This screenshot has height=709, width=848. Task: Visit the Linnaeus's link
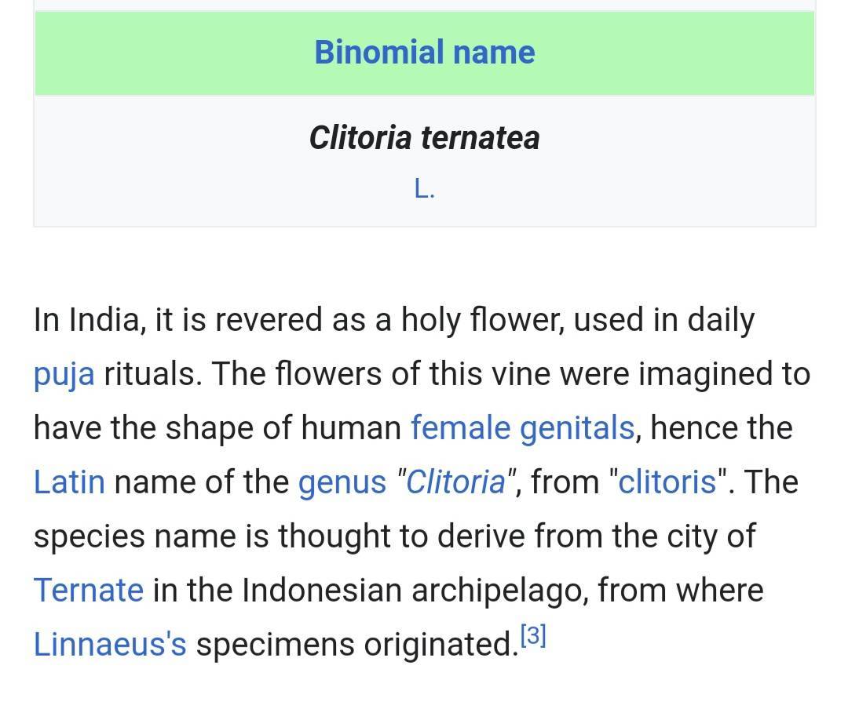(x=110, y=644)
